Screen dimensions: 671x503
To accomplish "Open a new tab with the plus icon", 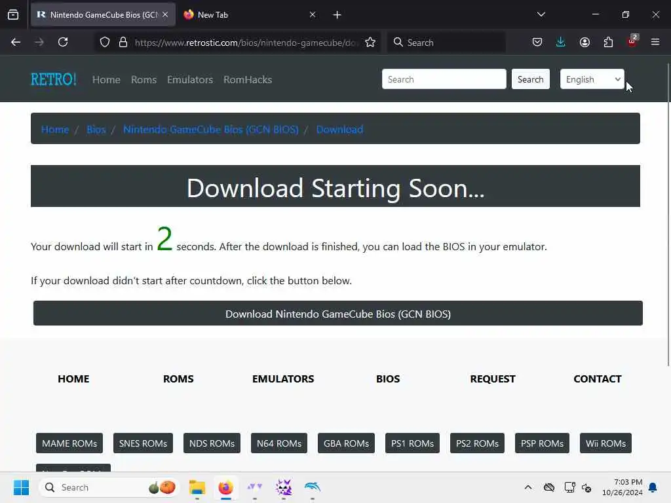I will pyautogui.click(x=337, y=15).
